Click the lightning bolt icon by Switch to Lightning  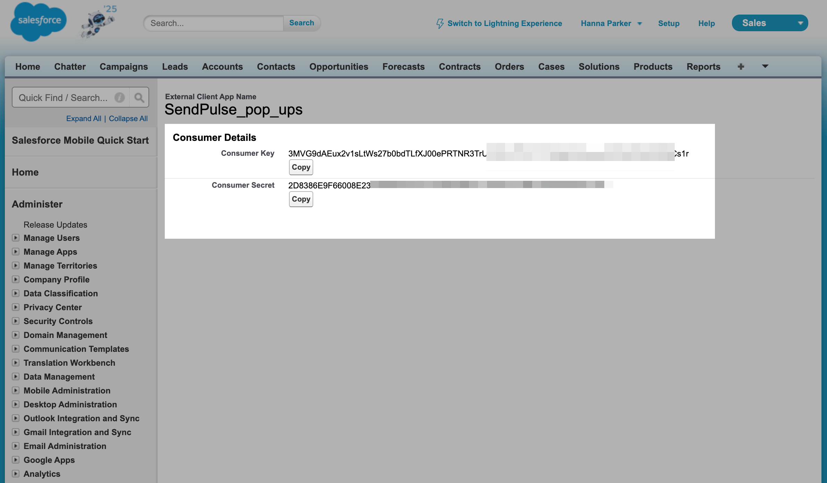point(440,23)
